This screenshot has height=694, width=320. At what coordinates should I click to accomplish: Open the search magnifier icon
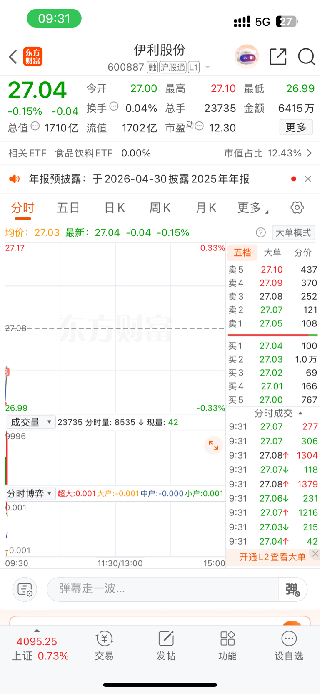306,57
